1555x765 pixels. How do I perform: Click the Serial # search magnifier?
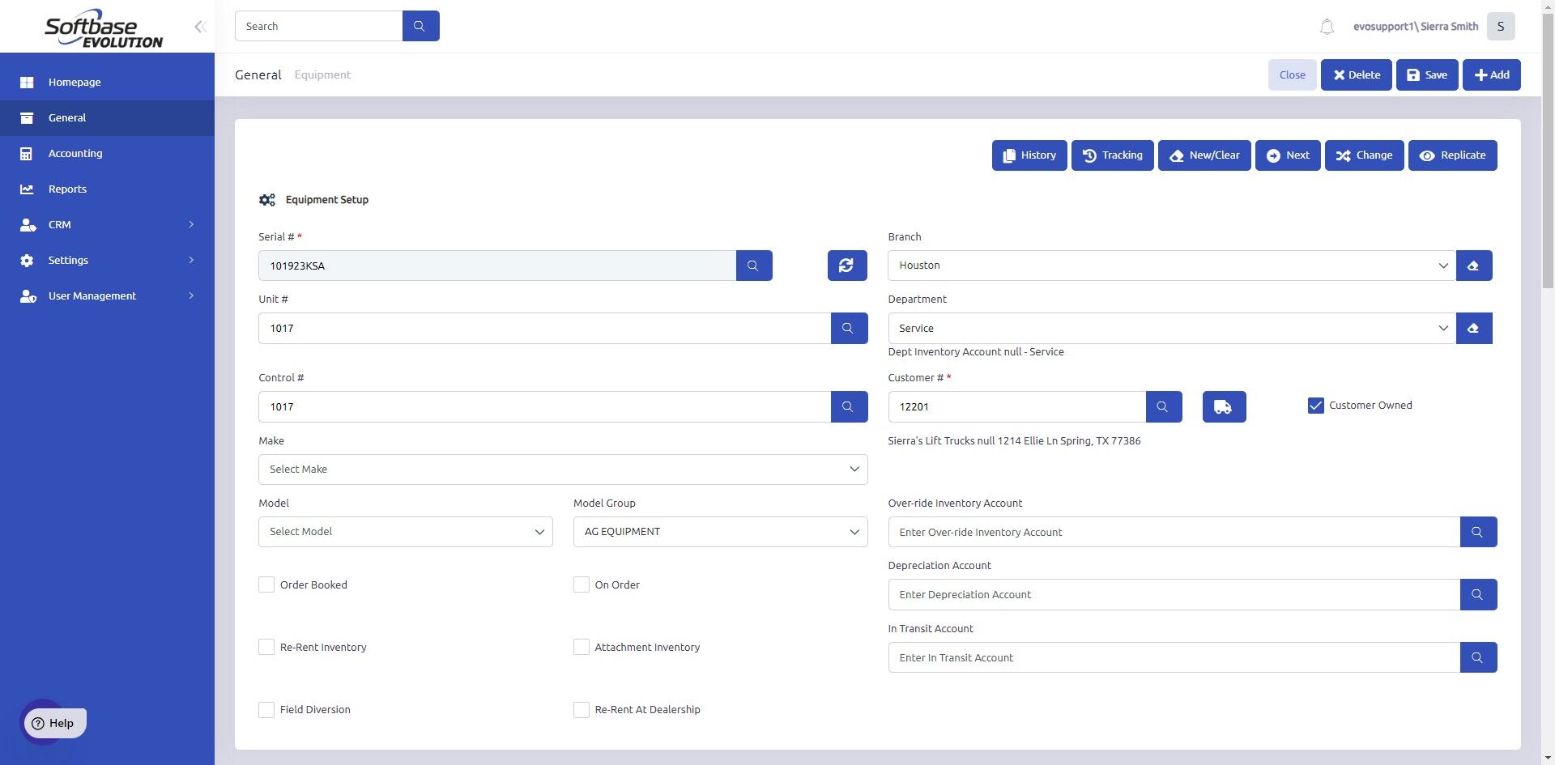pyautogui.click(x=754, y=266)
